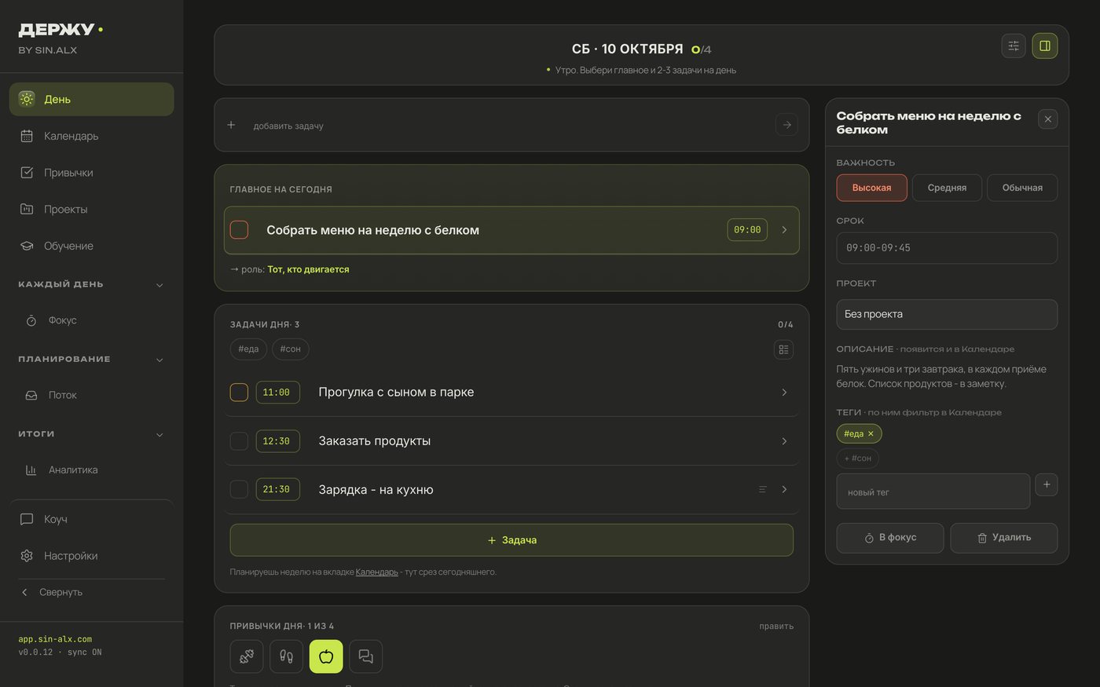Viewport: 1100px width, 687px height.
Task: Collapse the КАЖДЫЙ ДЕНЬ section
Action: [x=159, y=285]
